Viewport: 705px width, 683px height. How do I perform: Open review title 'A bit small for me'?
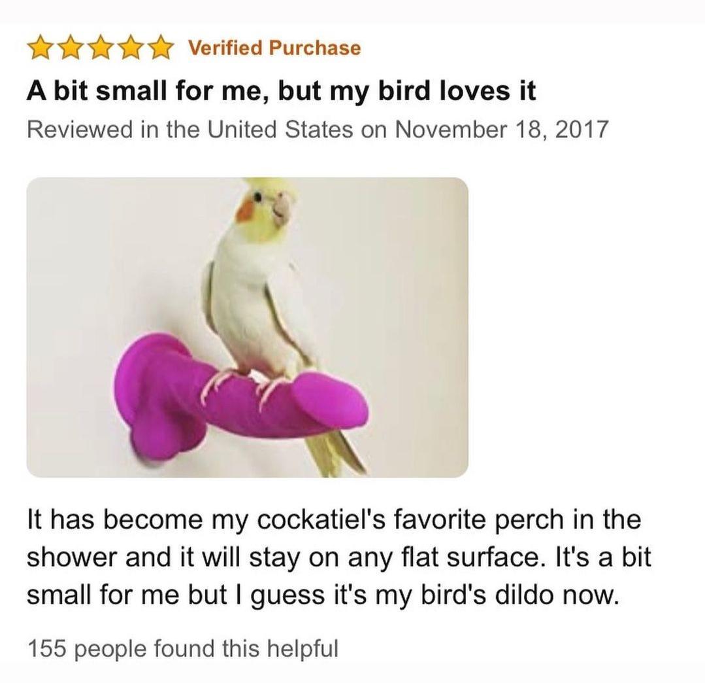[x=282, y=92]
